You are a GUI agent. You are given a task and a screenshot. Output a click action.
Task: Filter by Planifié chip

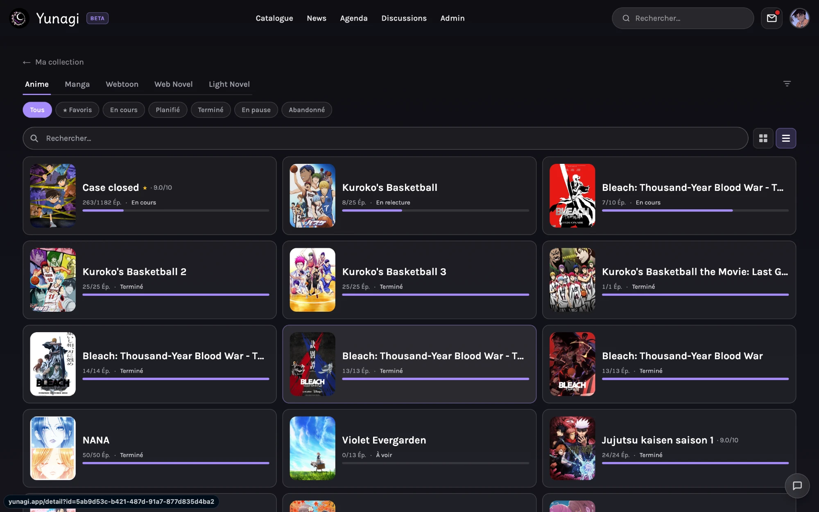click(167, 110)
